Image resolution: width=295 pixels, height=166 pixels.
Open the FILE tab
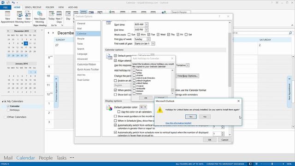click(6, 7)
